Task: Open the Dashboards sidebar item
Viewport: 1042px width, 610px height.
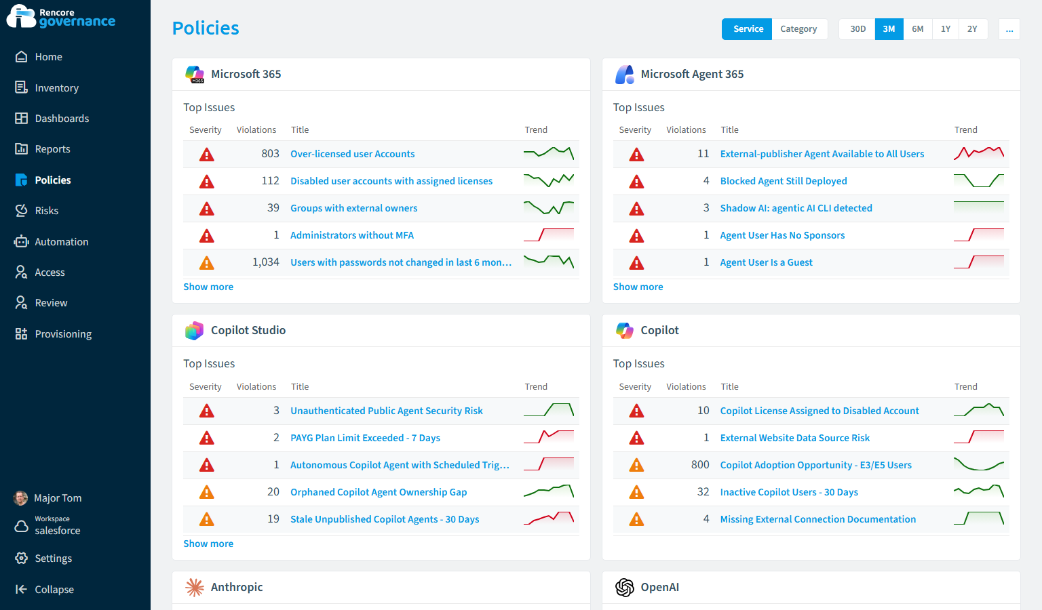Action: tap(62, 119)
